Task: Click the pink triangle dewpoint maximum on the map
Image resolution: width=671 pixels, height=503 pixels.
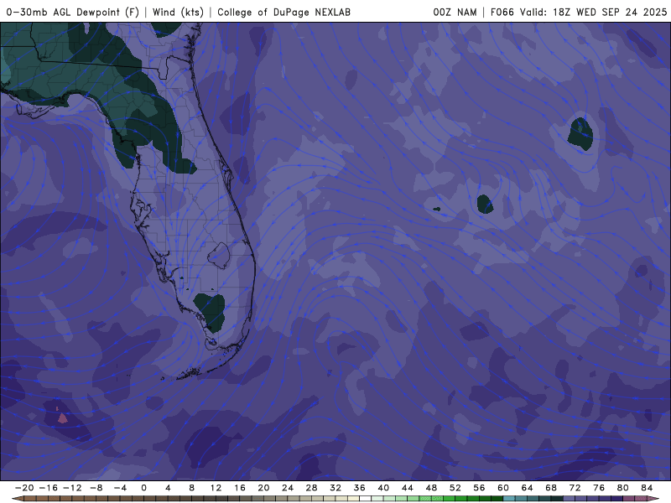Action: (x=62, y=417)
